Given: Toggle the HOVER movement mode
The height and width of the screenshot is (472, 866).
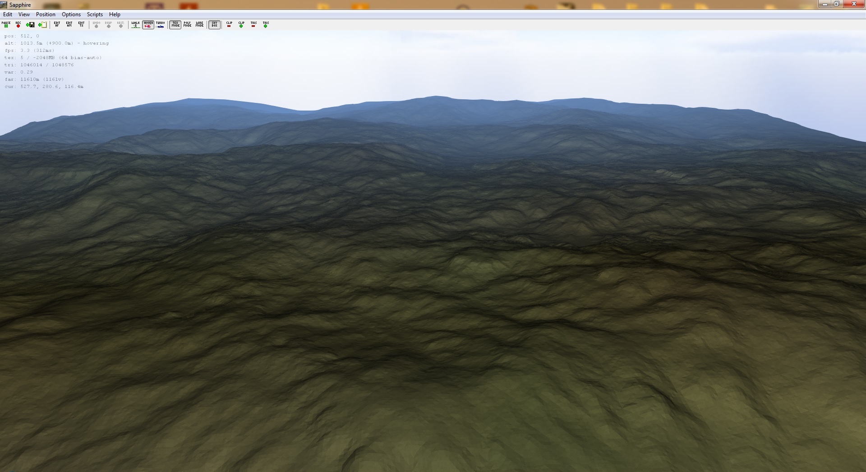Looking at the screenshot, I should click(148, 24).
